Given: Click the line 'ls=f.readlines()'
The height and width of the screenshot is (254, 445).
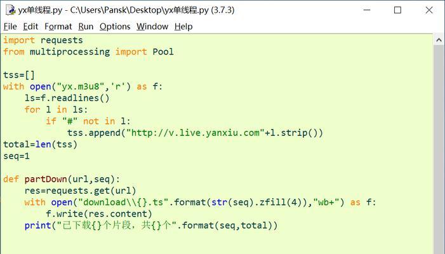Looking at the screenshot, I should (67, 98).
